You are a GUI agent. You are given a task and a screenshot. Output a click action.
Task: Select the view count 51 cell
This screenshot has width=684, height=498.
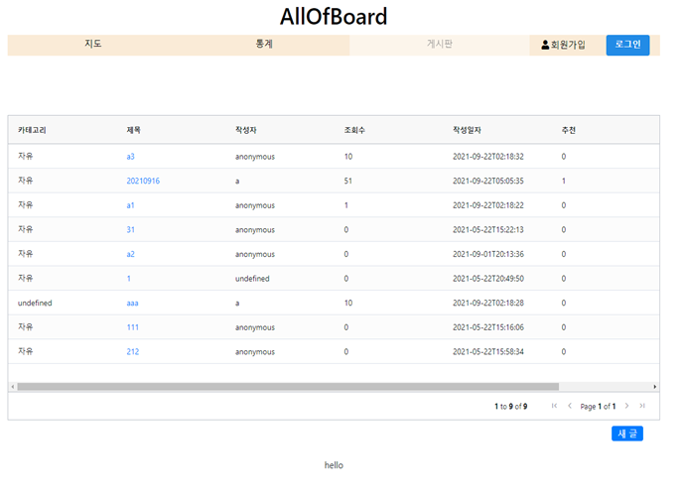347,181
